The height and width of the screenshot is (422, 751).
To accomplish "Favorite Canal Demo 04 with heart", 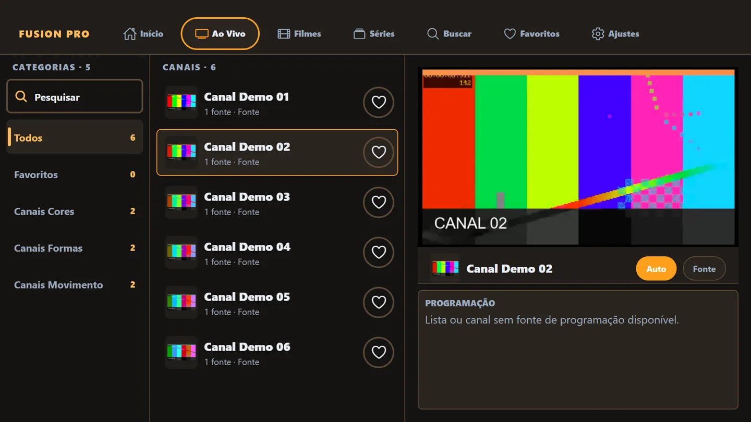I will [379, 252].
